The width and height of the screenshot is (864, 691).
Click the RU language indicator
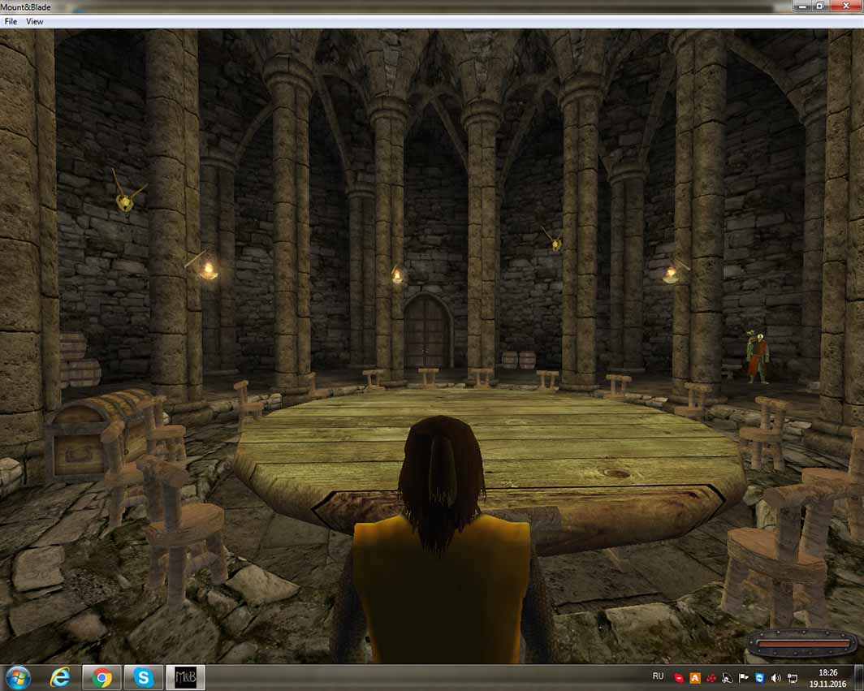pyautogui.click(x=658, y=676)
